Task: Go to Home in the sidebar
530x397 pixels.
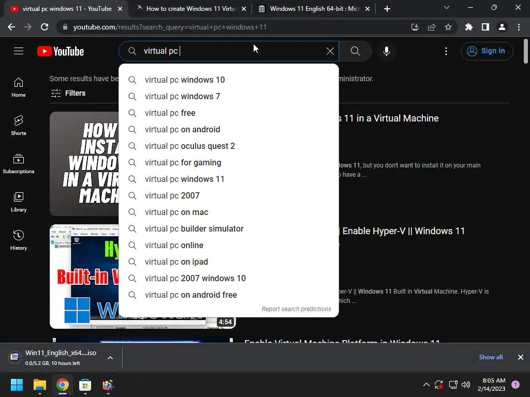Action: coord(19,87)
